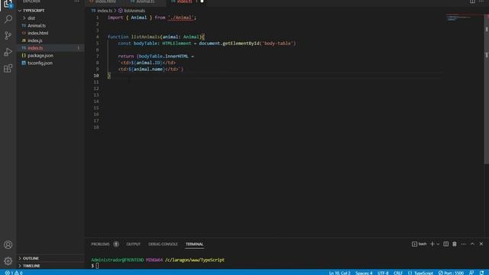This screenshot has width=489, height=275.
Task: Click the editor vertical scrollbar
Action: click(486, 89)
